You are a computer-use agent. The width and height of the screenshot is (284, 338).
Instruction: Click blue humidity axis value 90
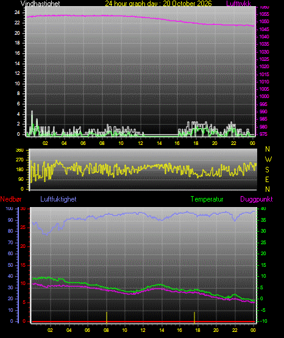[10, 220]
